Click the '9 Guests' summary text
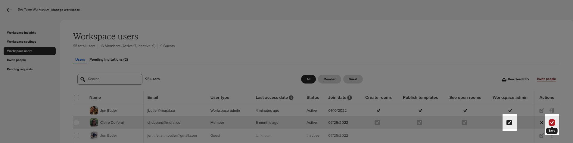 167,46
